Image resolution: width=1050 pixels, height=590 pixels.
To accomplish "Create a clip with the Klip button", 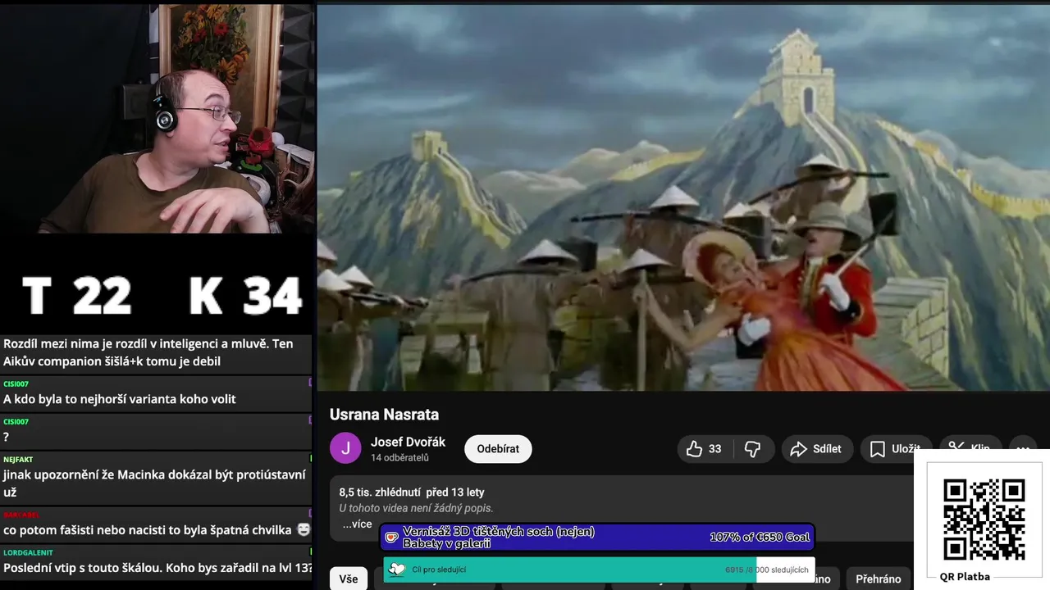I will pos(969,447).
